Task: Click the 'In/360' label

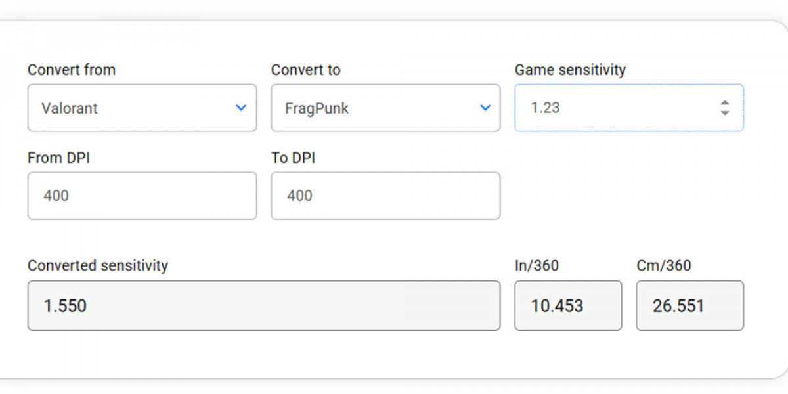Action: pos(536,265)
